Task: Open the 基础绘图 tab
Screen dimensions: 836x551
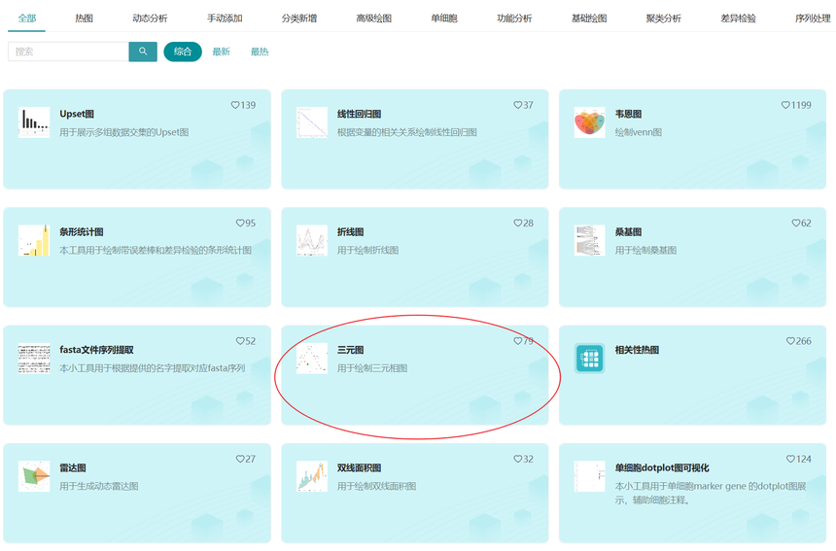Action: point(589,18)
